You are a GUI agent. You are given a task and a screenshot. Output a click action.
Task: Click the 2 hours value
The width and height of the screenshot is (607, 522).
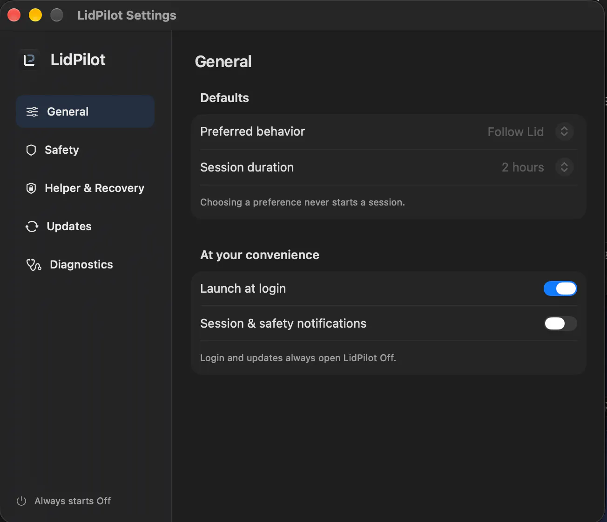click(523, 167)
